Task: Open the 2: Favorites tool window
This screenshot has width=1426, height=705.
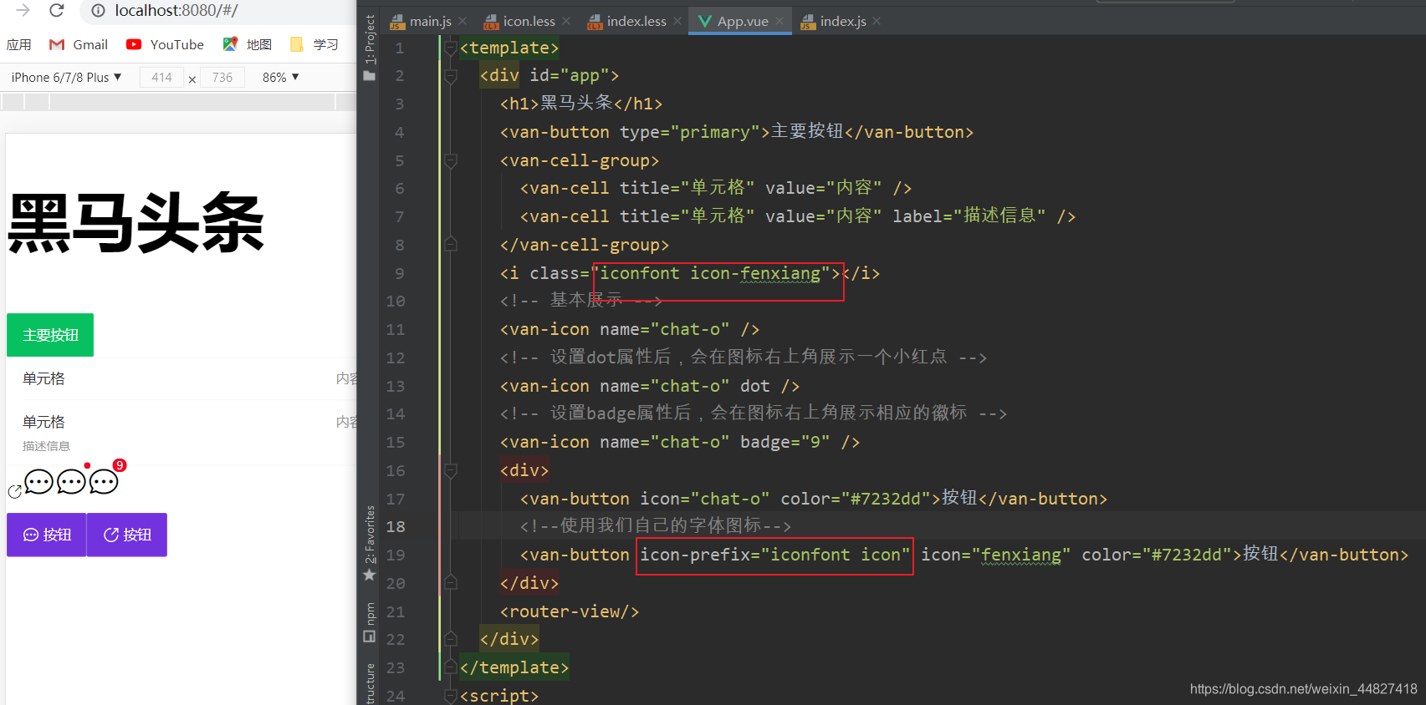Action: pos(370,543)
